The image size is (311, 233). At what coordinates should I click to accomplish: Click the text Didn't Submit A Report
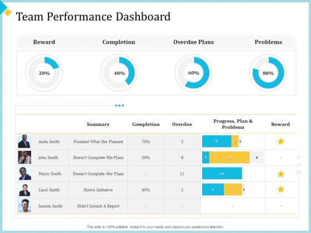click(x=98, y=206)
